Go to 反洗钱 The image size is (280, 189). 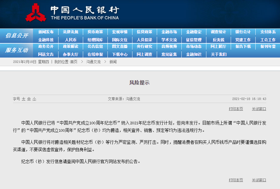click(219, 40)
